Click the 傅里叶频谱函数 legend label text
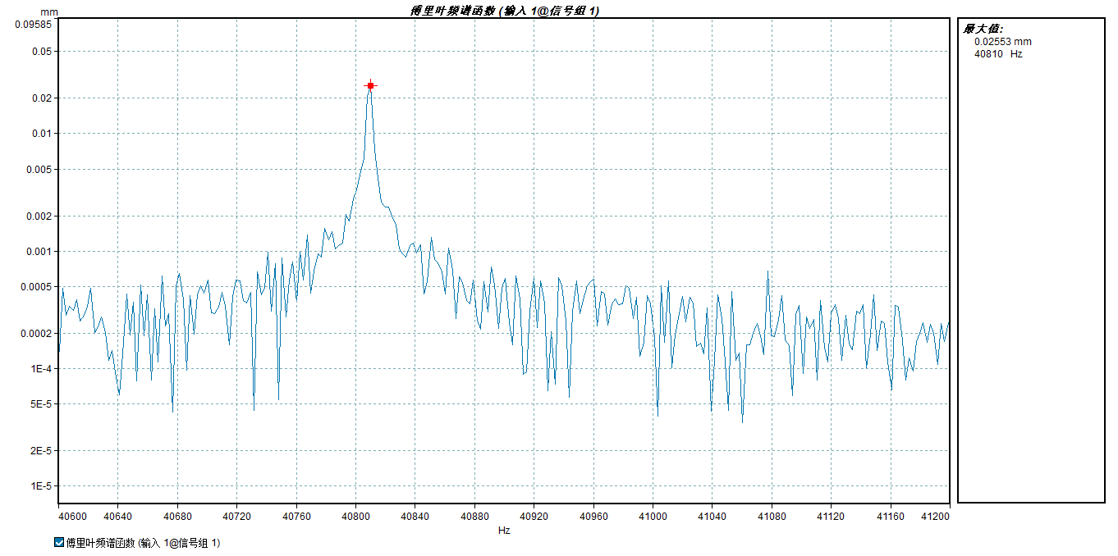The width and height of the screenshot is (1118, 556). tap(143, 543)
